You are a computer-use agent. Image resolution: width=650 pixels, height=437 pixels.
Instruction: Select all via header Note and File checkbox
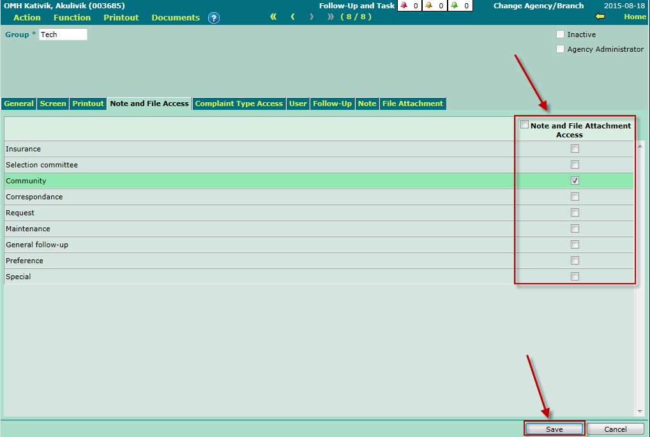[x=524, y=125]
